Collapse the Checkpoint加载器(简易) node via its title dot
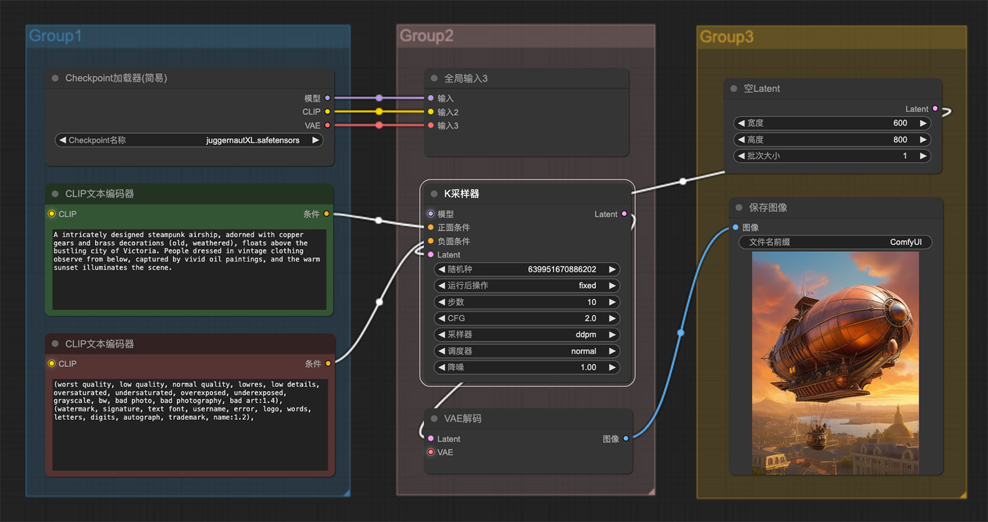This screenshot has height=522, width=988. (55, 78)
